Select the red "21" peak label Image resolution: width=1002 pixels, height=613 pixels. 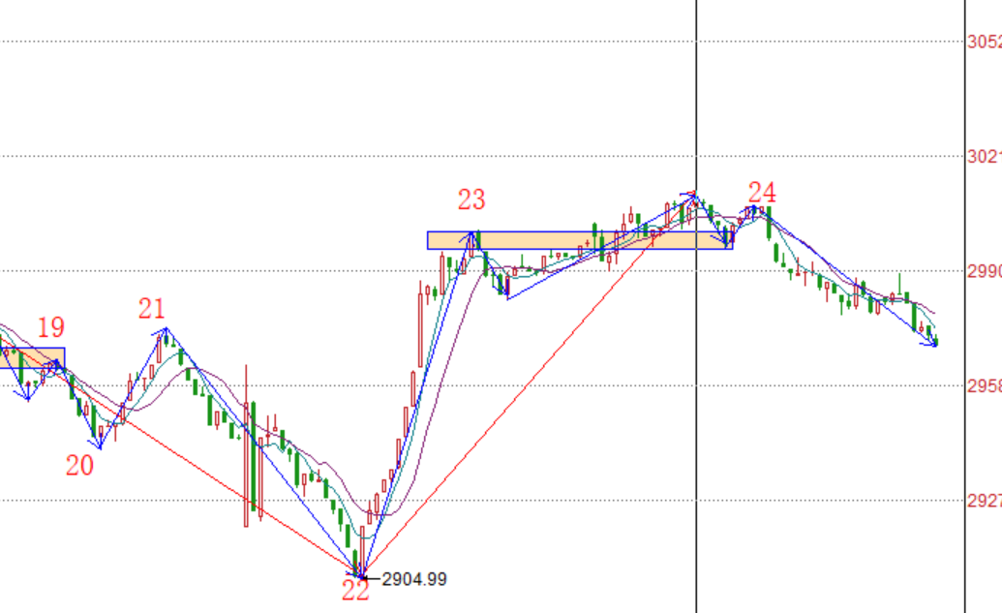[x=151, y=309]
